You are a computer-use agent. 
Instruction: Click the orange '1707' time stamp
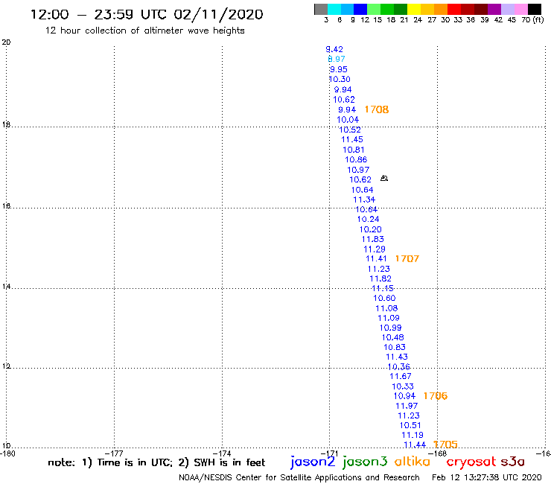pos(407,259)
